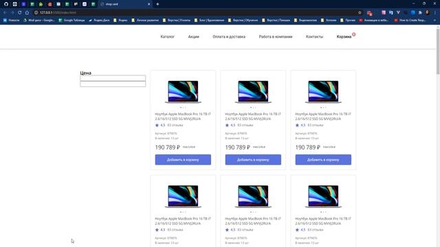Viewport: 440px width, 247px height.
Task: Open 83 отзыва reviews in top-right card
Action: (316, 125)
